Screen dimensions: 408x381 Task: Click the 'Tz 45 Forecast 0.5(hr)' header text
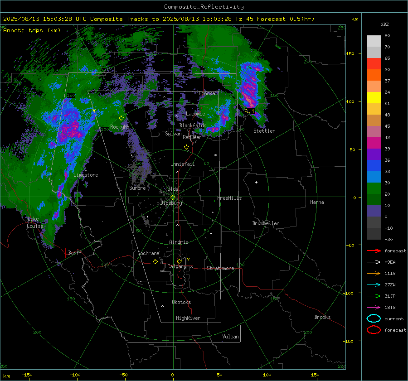[275, 19]
